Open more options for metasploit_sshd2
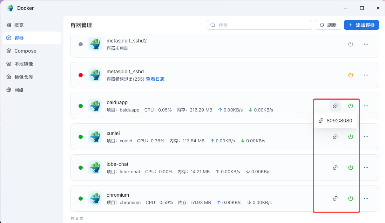This screenshot has width=385, height=223. pyautogui.click(x=366, y=44)
